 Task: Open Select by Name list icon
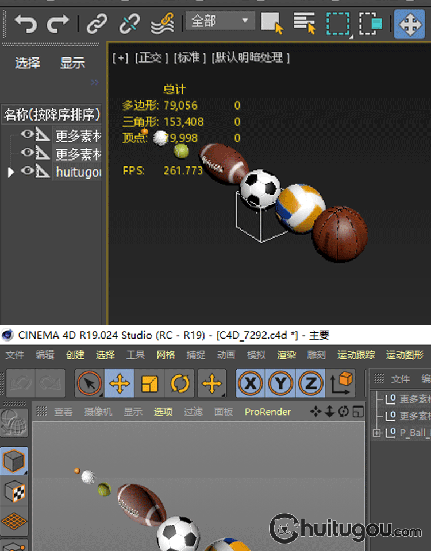(305, 24)
